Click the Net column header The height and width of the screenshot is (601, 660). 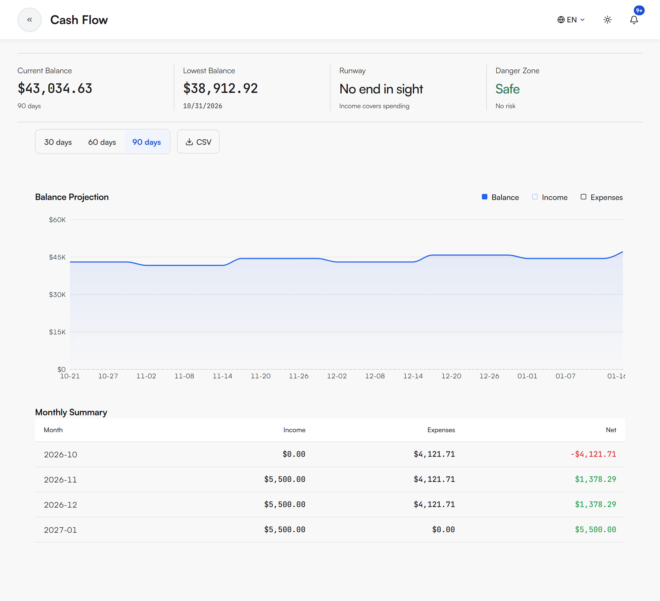611,430
